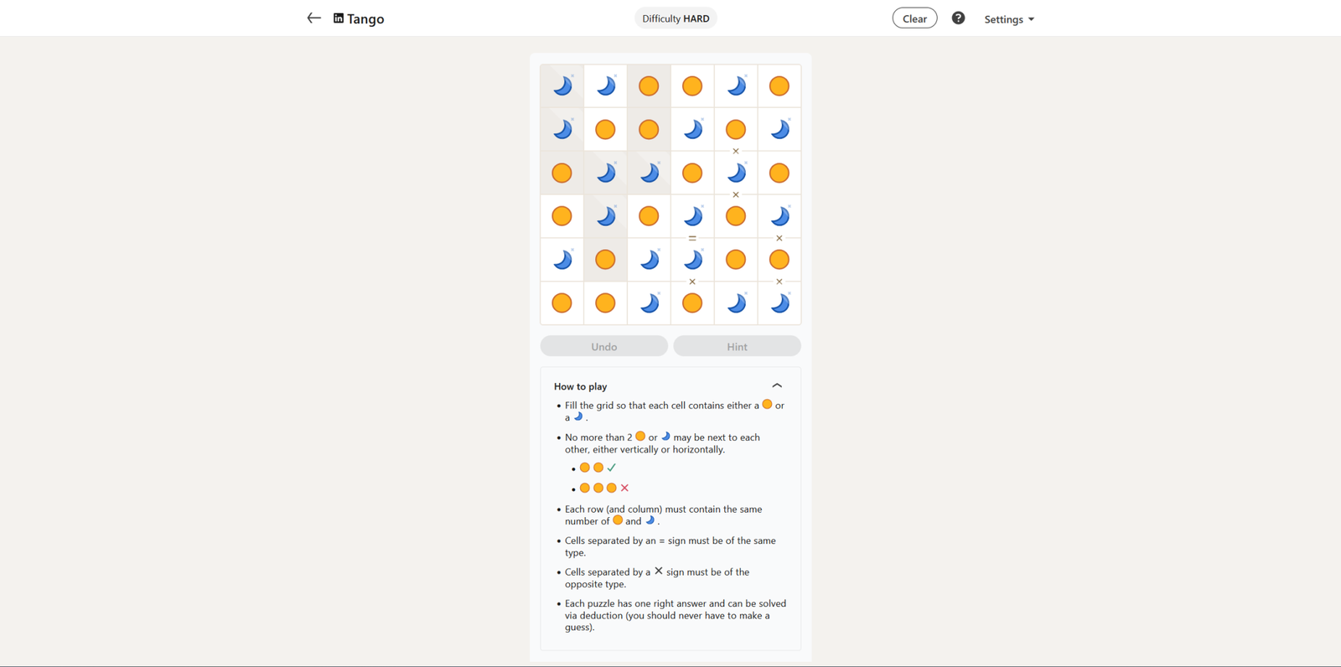Click the moon in row three, third column
This screenshot has height=667, width=1341.
(x=649, y=173)
